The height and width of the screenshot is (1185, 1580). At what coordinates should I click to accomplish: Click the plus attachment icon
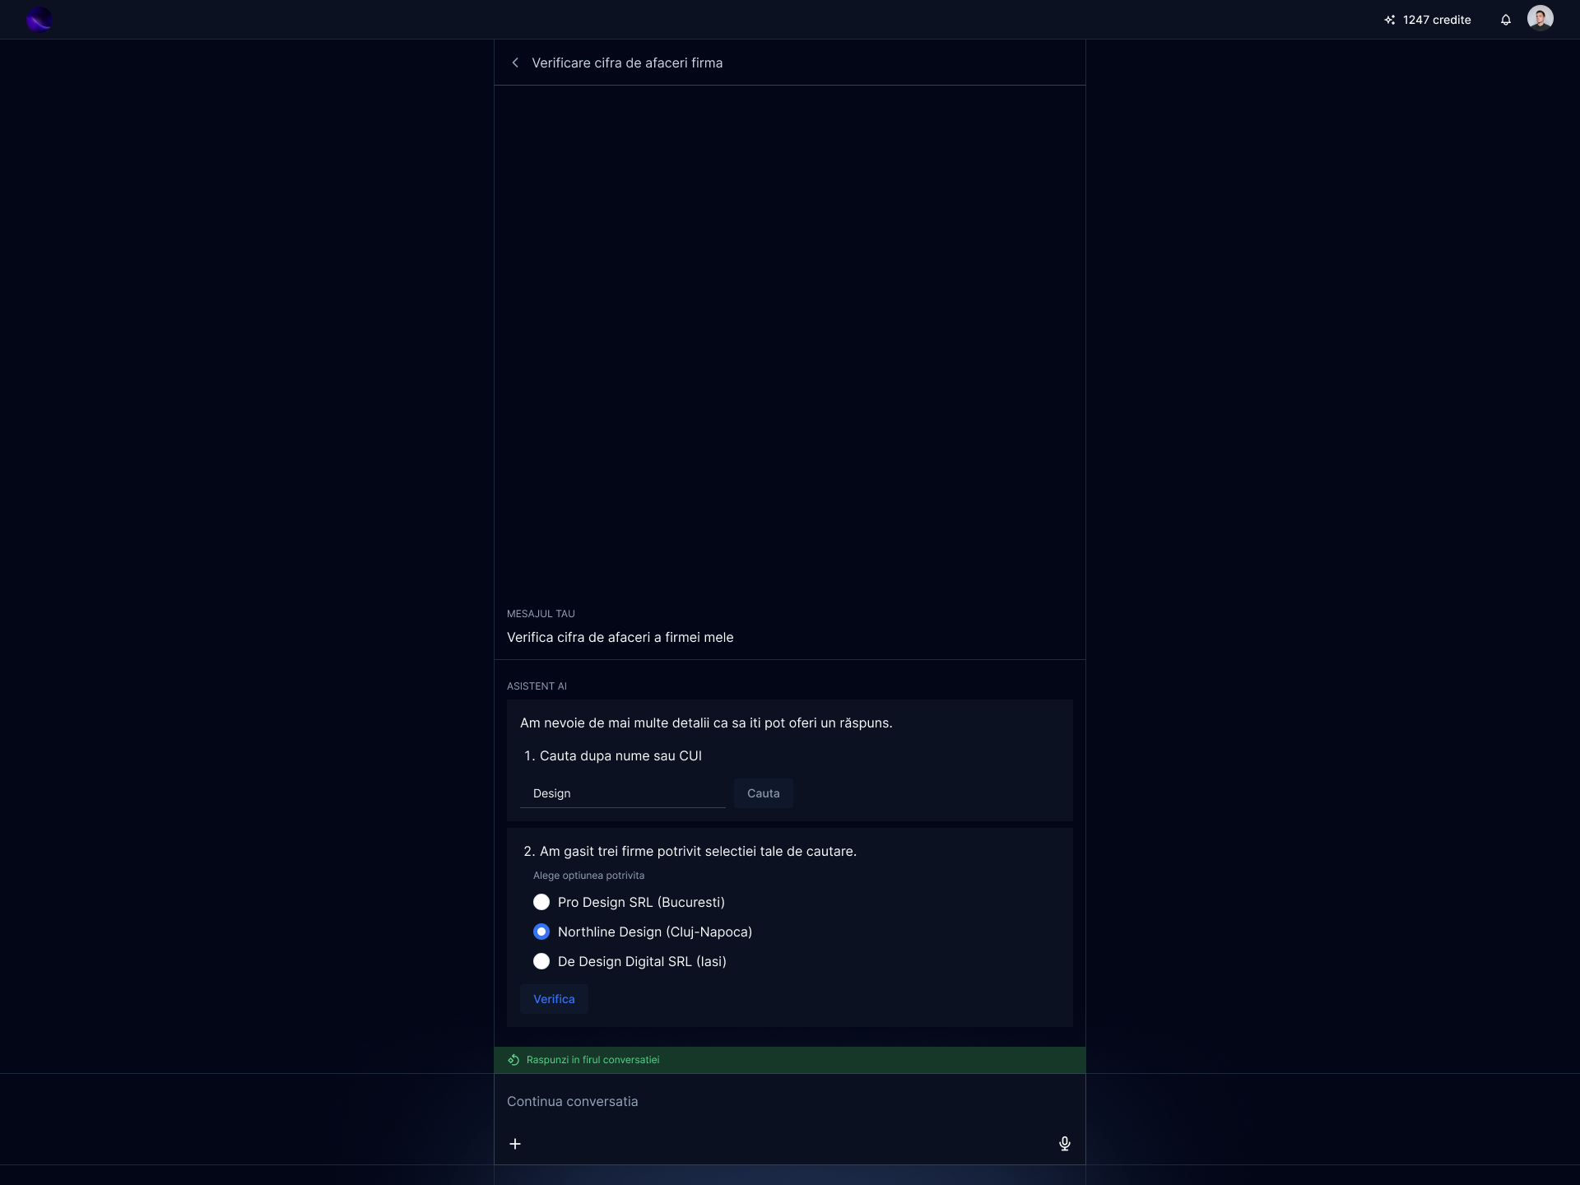[x=515, y=1144]
